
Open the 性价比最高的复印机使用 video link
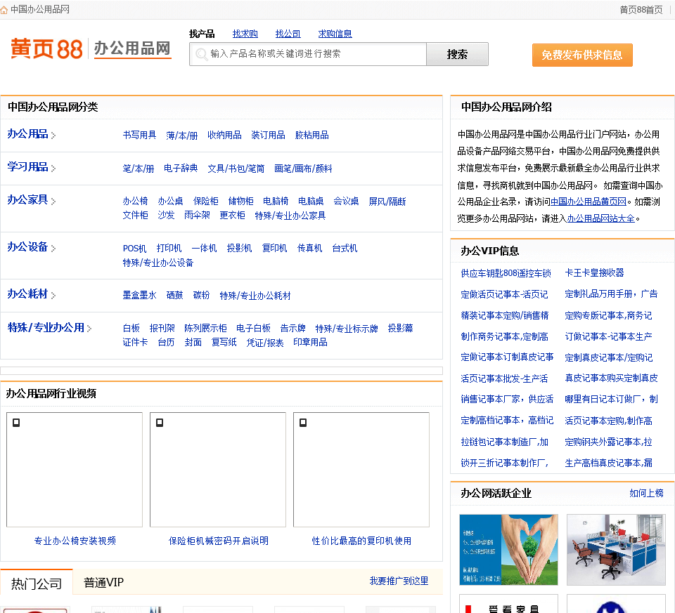coord(361,541)
